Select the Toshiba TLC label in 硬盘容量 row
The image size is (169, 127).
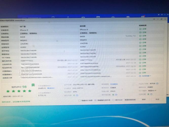click(131, 36)
